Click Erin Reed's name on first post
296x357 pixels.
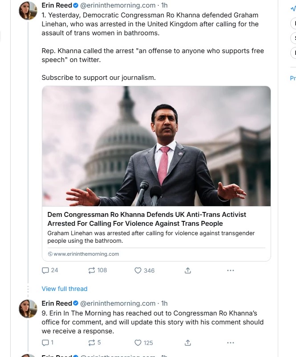tap(57, 5)
